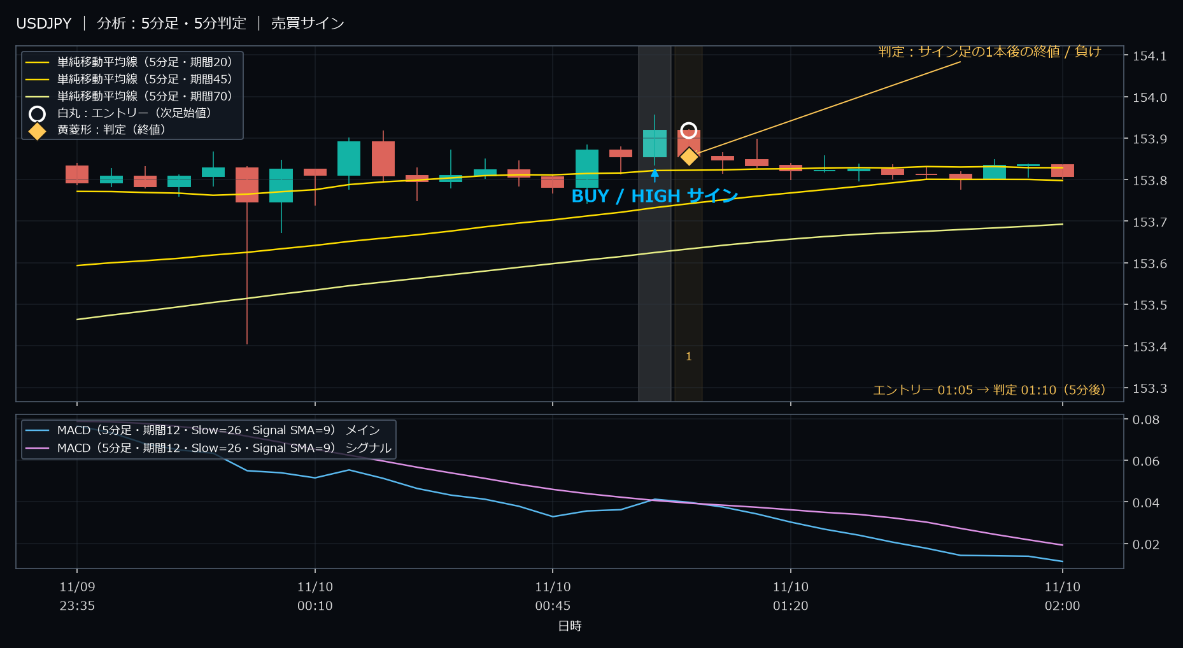Click legend entry 単純移動平均線 期間45
Image resolution: width=1183 pixels, height=648 pixels.
tap(130, 79)
